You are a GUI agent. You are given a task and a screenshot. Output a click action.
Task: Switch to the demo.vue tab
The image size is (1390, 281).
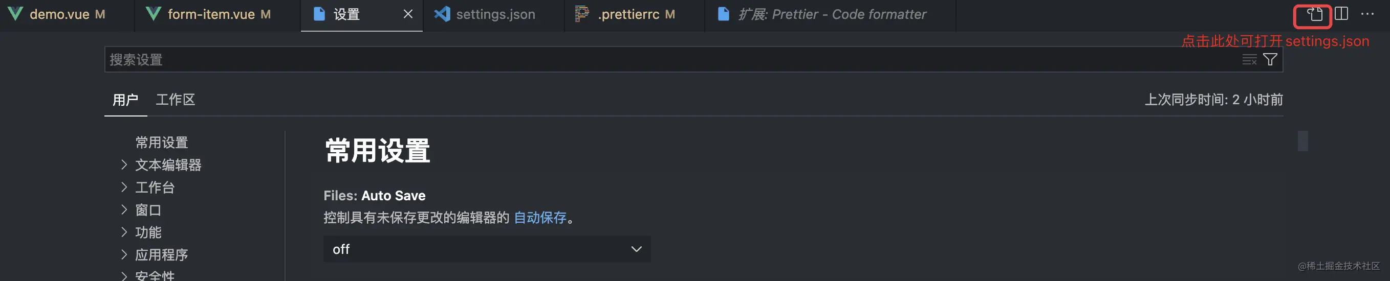pos(59,14)
